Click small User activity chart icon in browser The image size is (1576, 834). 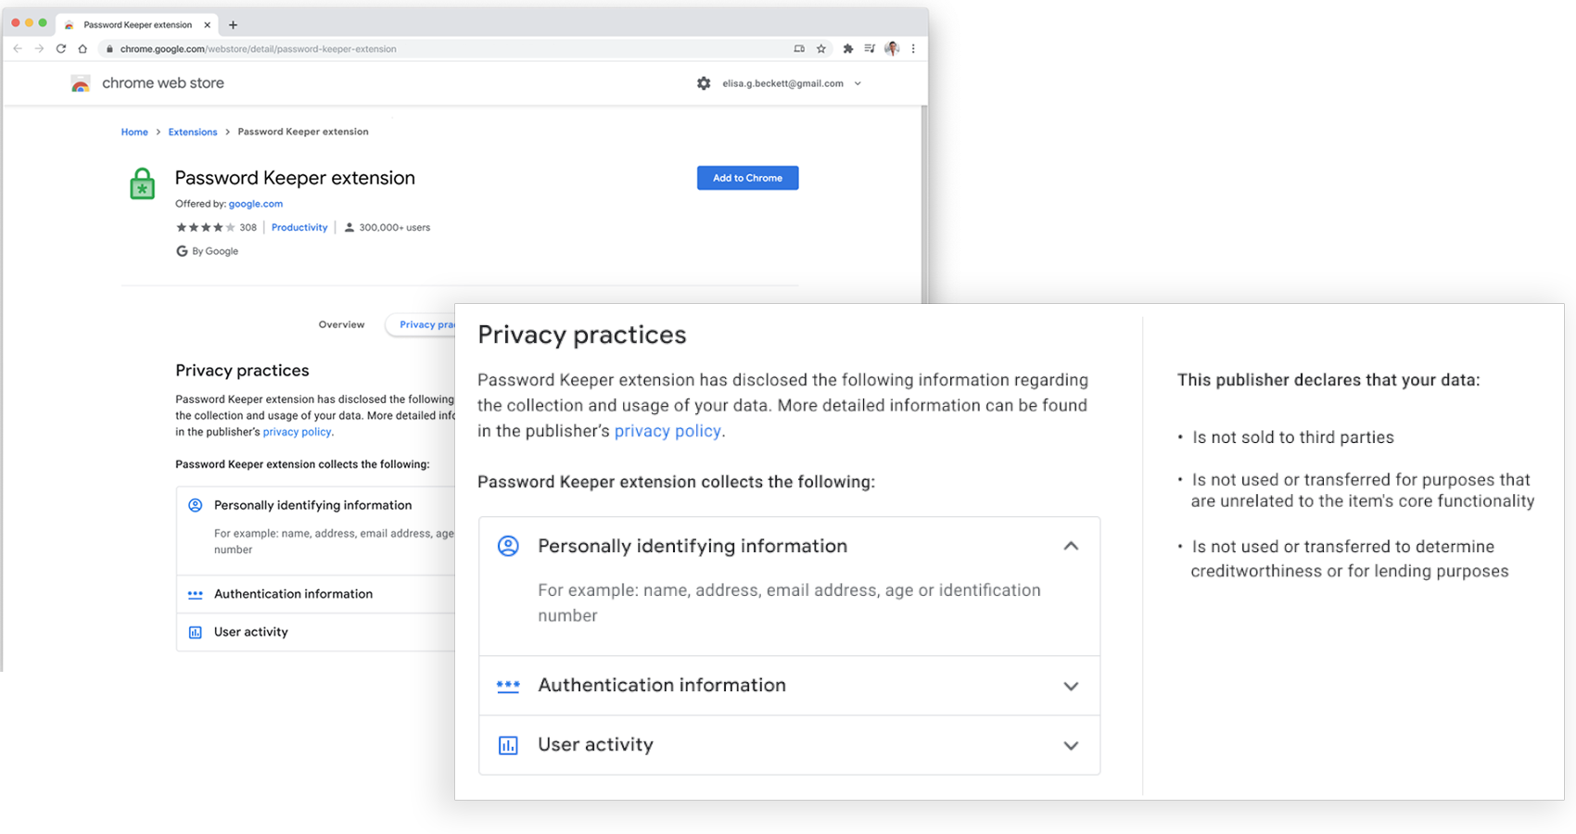pyautogui.click(x=196, y=632)
